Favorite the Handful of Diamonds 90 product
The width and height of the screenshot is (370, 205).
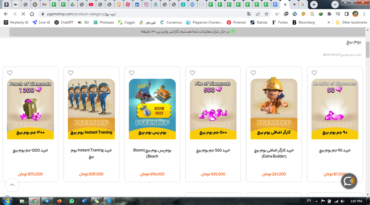click(x=314, y=73)
